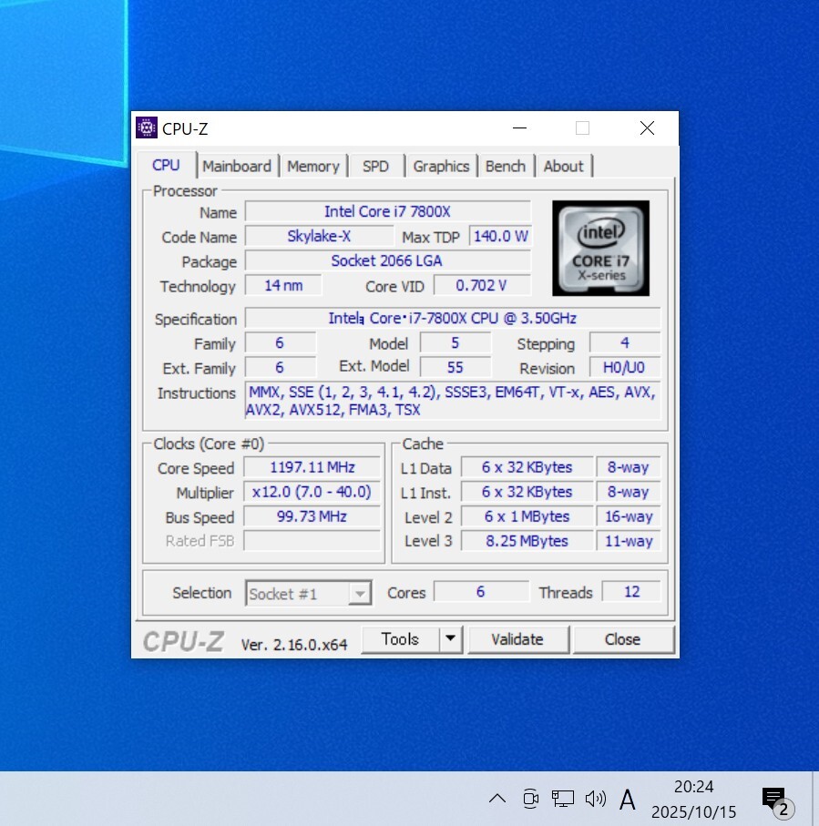Click the multiplier 'x12.0 (7.0 - 40.0)'
Viewport: 819px width, 826px height.
(312, 492)
